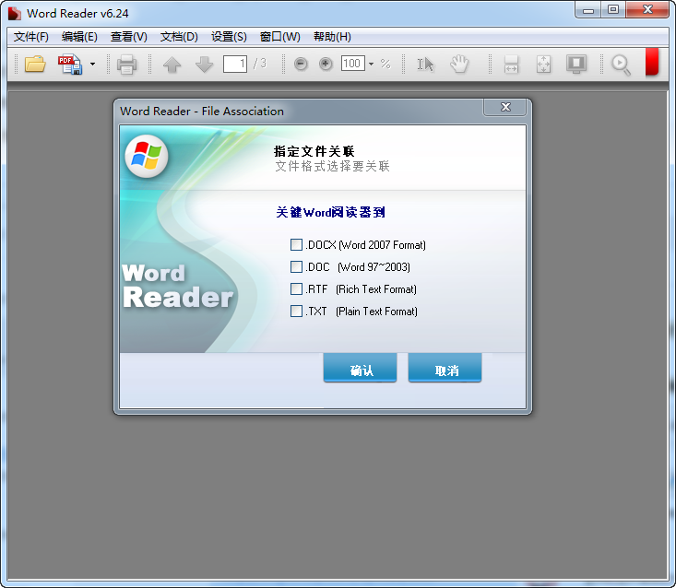The width and height of the screenshot is (676, 588).
Task: Check the .DOCX Word 2007 Format box
Action: (x=296, y=244)
